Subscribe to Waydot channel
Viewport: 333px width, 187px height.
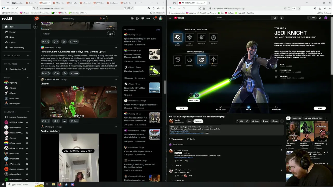[x=198, y=121]
